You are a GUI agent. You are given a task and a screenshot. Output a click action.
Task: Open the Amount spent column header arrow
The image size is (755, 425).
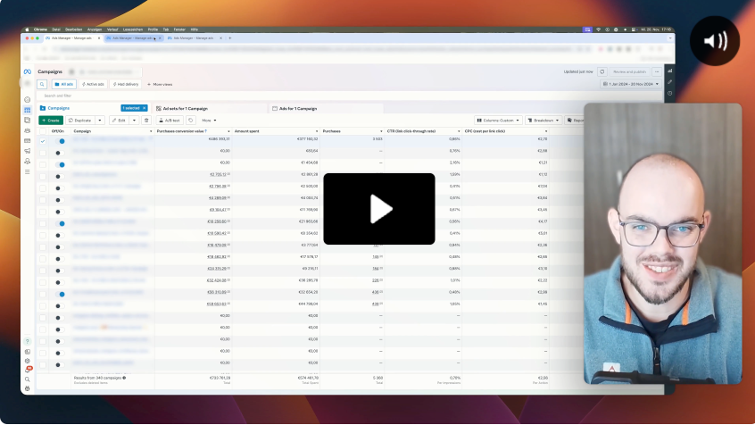tap(316, 131)
